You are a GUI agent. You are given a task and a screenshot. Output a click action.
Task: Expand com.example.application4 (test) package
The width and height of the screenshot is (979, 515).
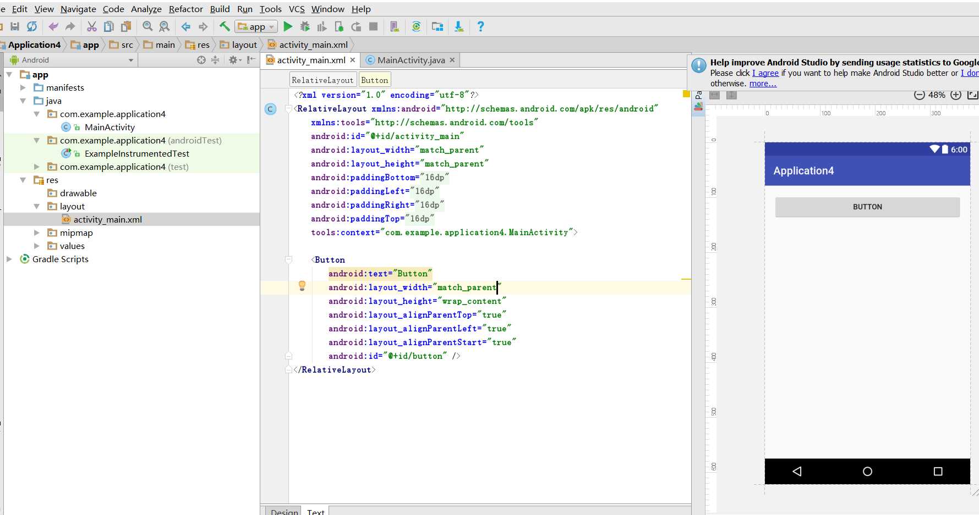pyautogui.click(x=37, y=167)
